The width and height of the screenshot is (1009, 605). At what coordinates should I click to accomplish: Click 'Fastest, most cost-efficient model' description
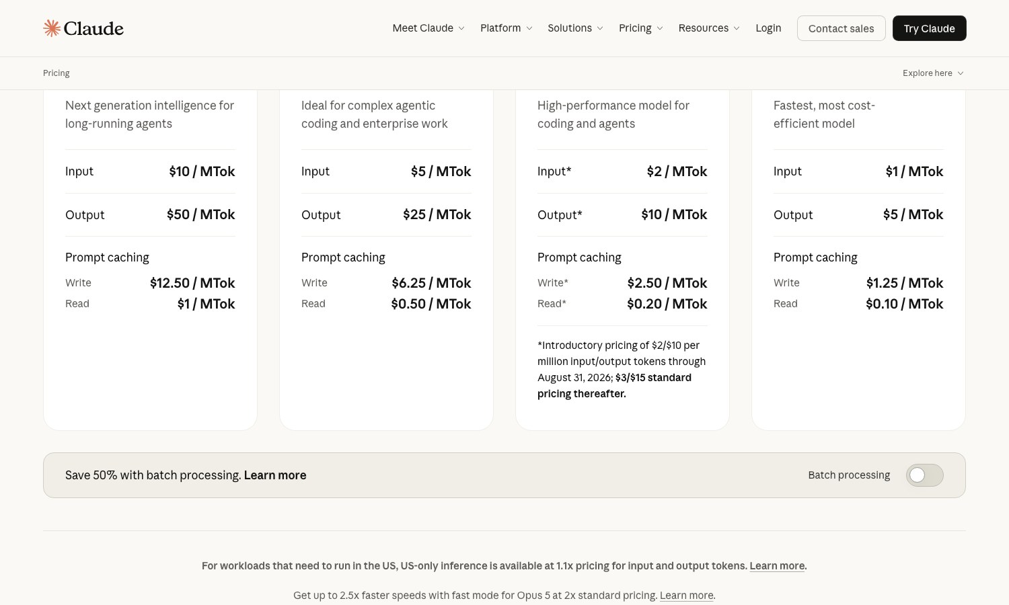pyautogui.click(x=824, y=114)
